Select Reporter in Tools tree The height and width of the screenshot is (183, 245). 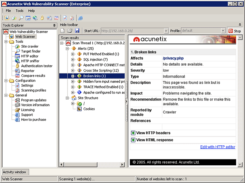pyautogui.click(x=28, y=71)
